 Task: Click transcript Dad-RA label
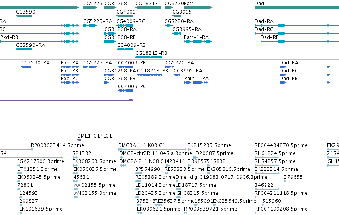(264, 21)
